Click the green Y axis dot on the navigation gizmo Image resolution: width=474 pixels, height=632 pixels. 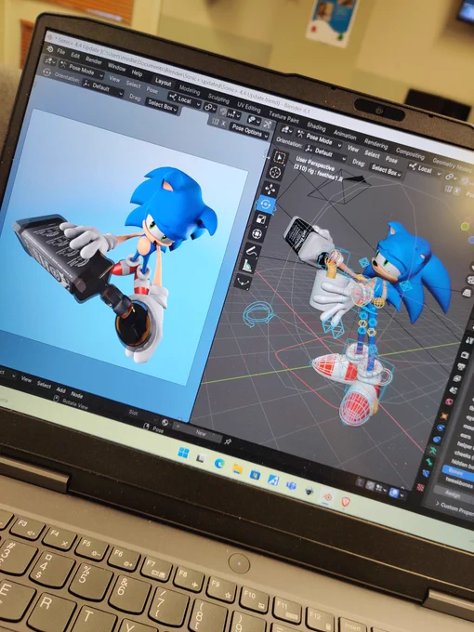465,227
